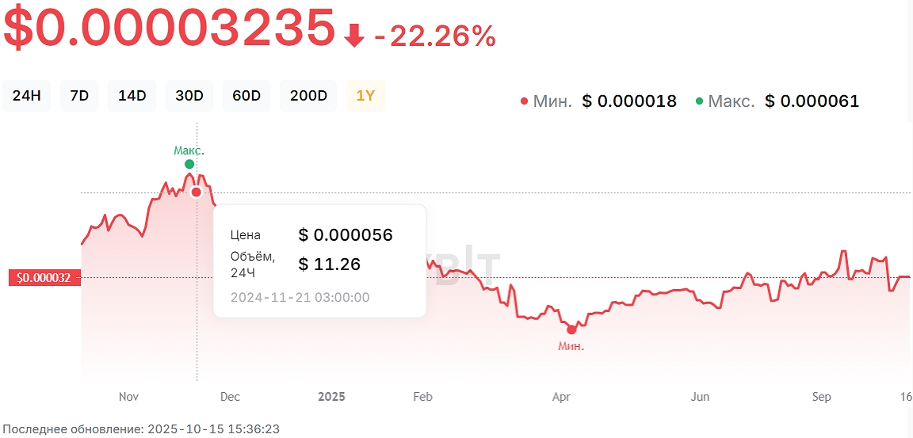The width and height of the screenshot is (913, 438).
Task: Show the 200D chart range
Action: click(308, 96)
